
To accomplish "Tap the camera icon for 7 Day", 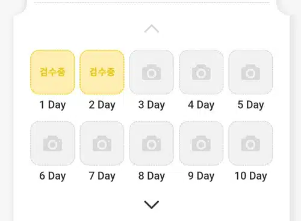I will 102,143.
